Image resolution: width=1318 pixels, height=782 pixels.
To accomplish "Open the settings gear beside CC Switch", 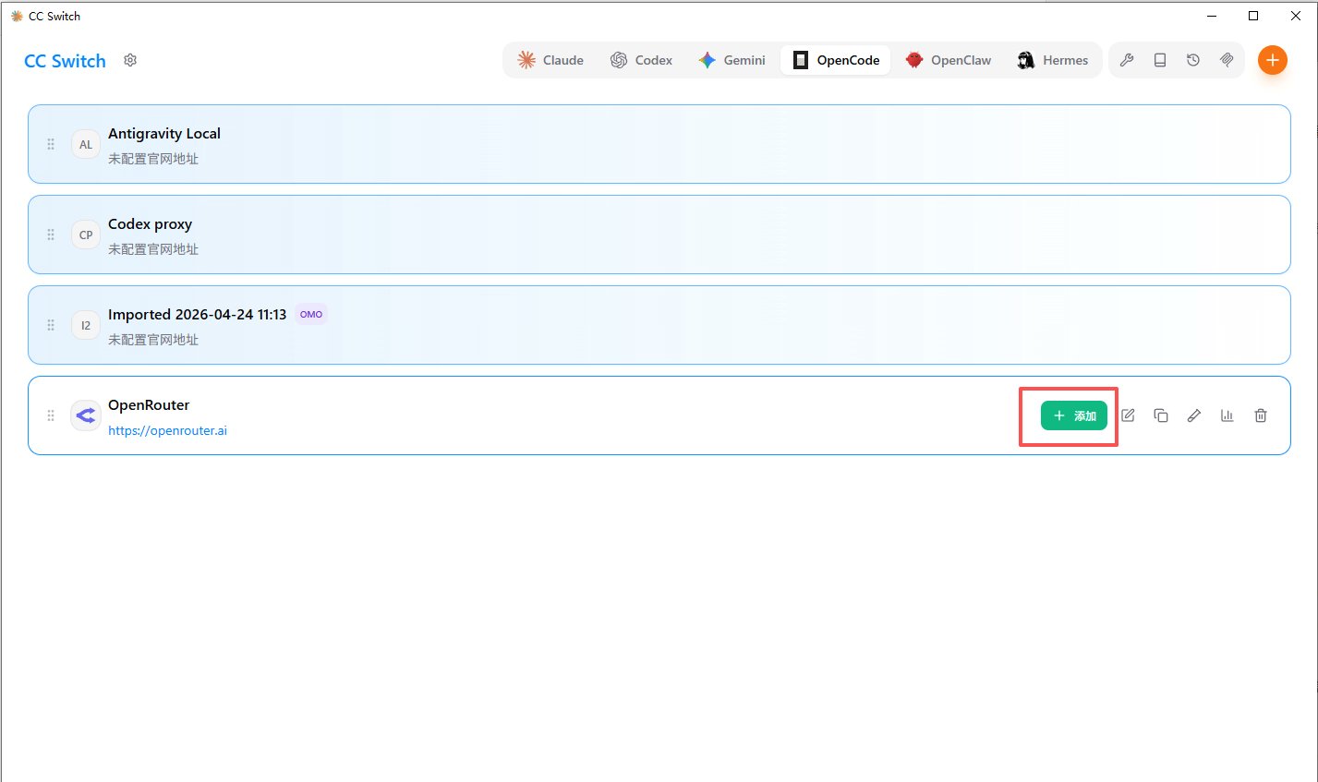I will [x=130, y=60].
